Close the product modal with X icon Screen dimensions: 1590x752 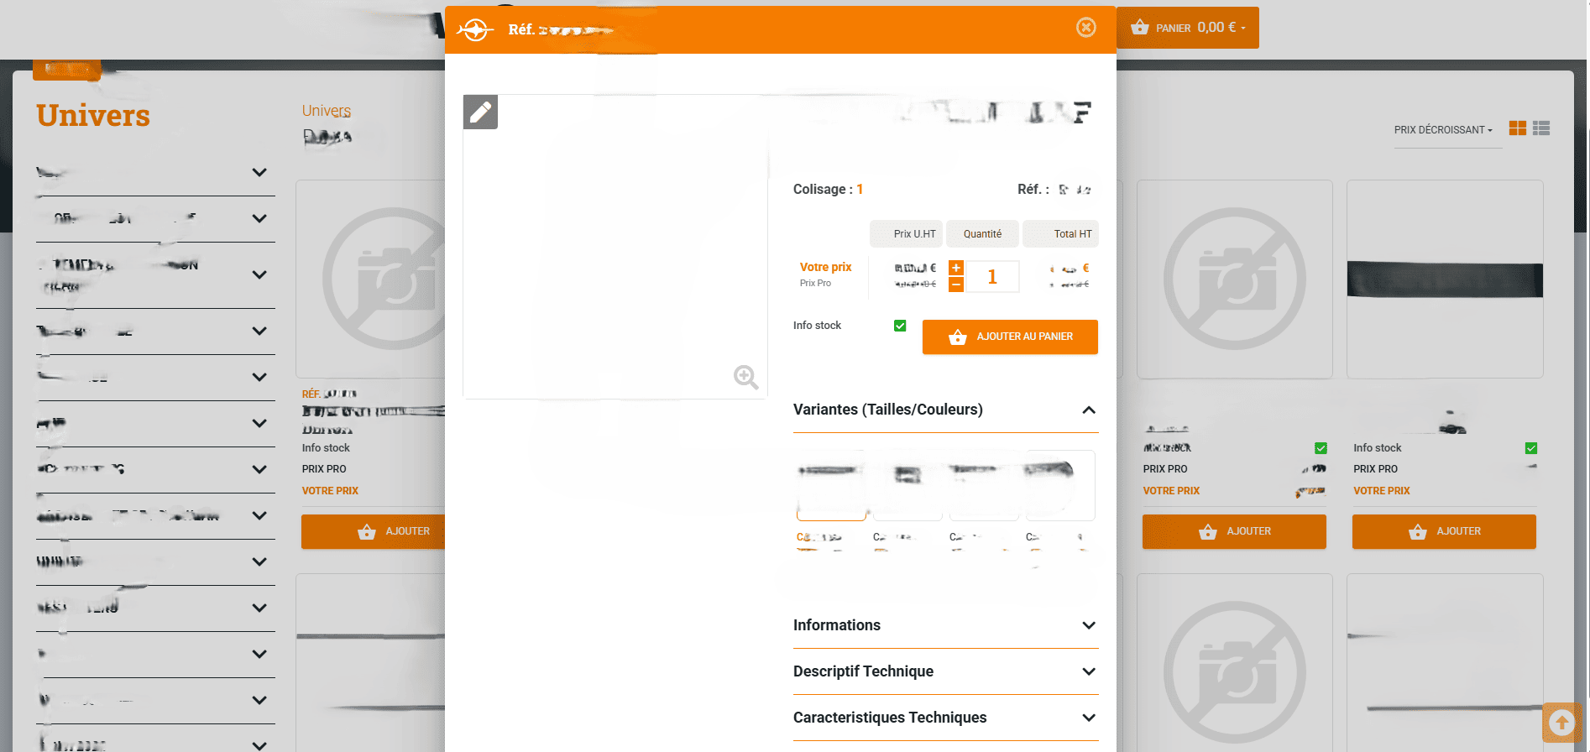[1085, 28]
